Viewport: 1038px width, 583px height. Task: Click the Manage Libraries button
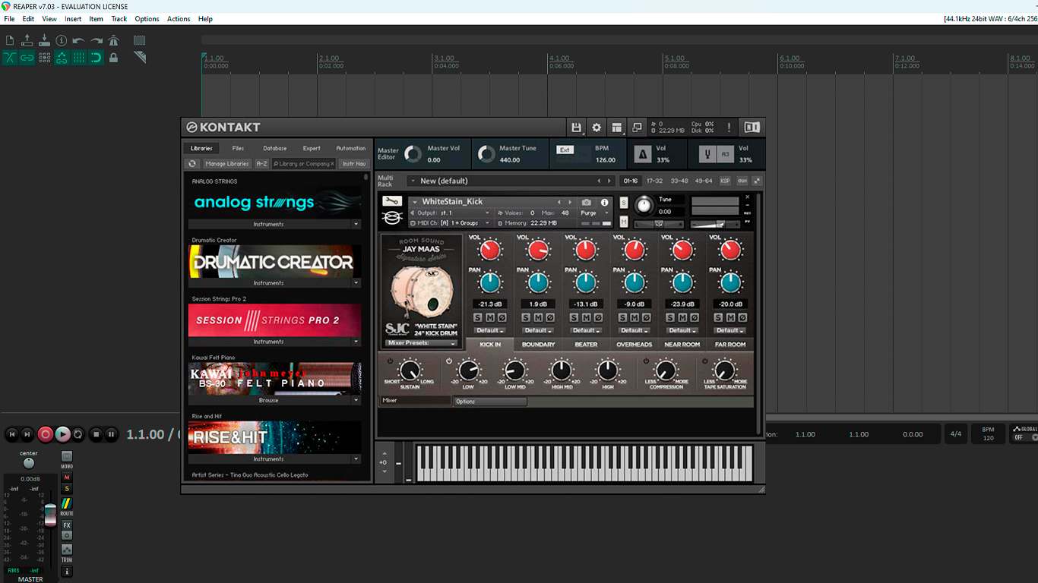coord(226,164)
